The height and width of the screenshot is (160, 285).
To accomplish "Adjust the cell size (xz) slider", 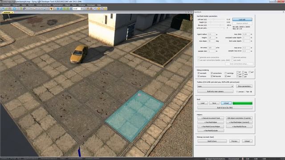I will coord(216,19).
